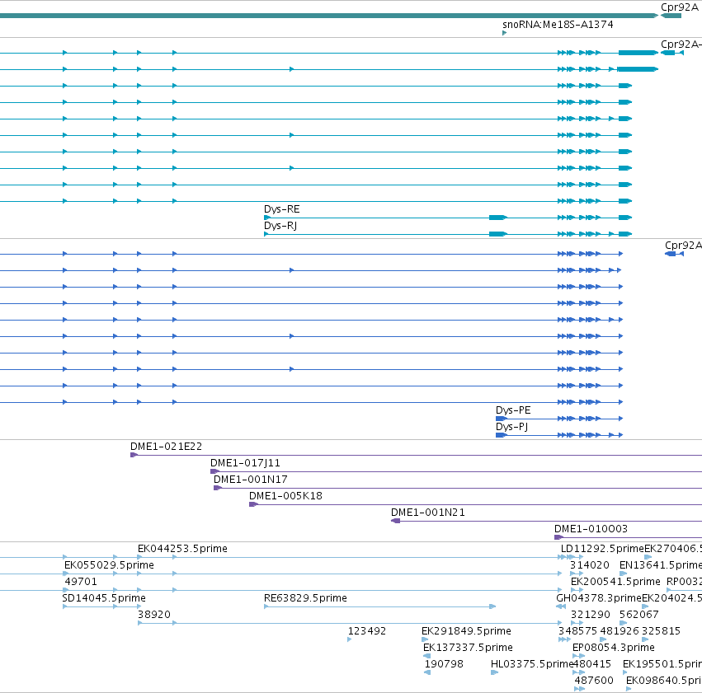This screenshot has height=693, width=702.
Task: Click the SD14045.5prime EST label
Action: (x=104, y=598)
